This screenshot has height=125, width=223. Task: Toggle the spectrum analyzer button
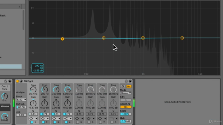point(129,86)
